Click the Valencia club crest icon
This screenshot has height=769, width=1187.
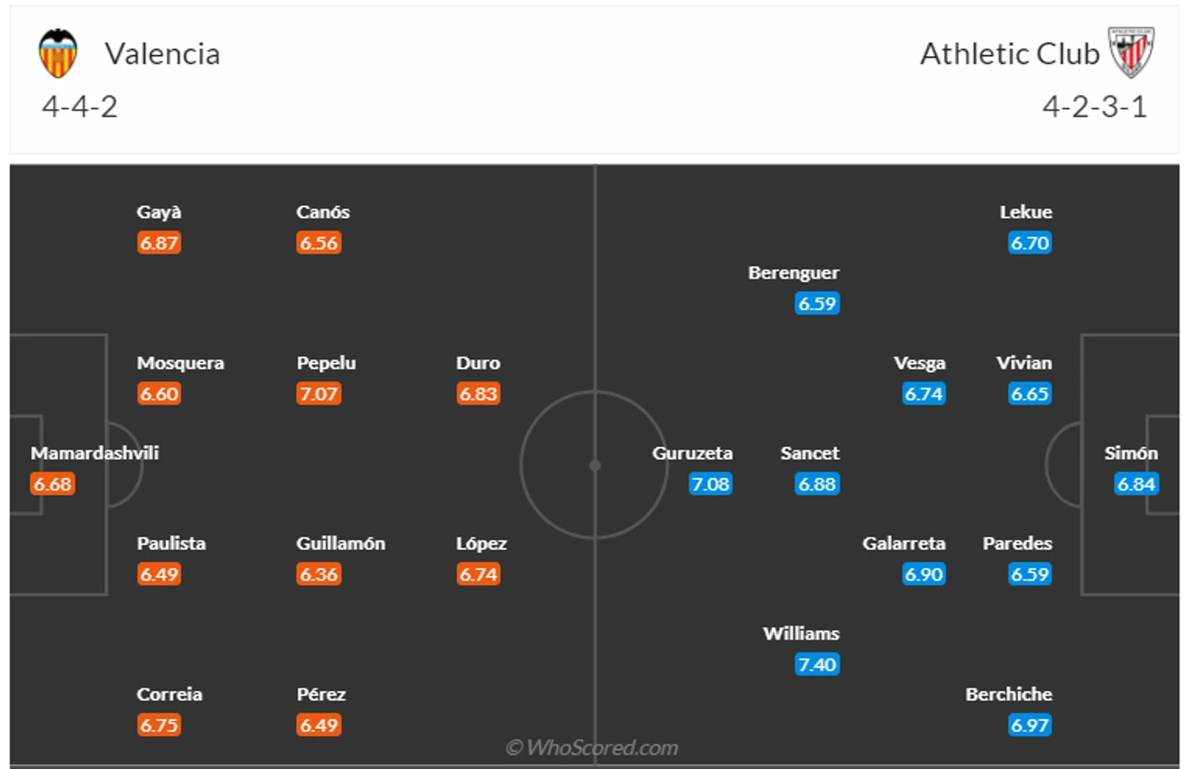(58, 54)
